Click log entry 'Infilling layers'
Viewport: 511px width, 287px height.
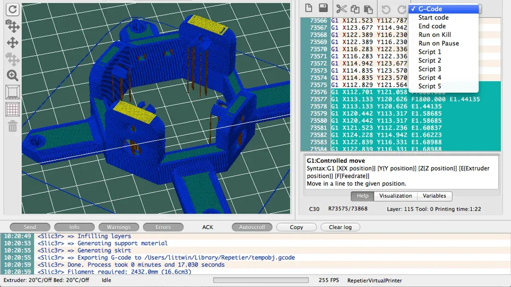[x=255, y=236]
